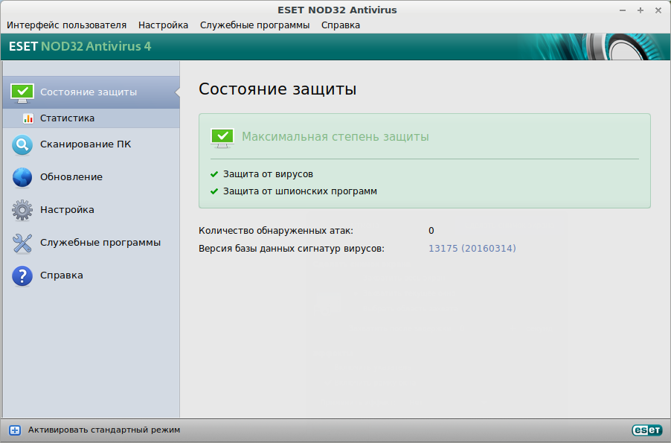The height and width of the screenshot is (443, 671).
Task: Click the wrench tools icon in sidebar
Action: 22,243
